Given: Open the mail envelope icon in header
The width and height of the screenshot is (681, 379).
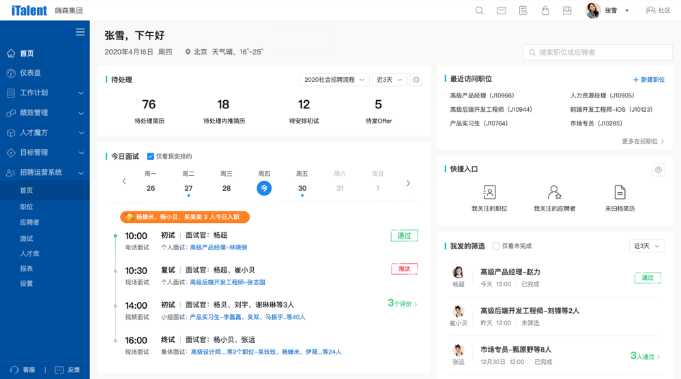Looking at the screenshot, I should click(502, 11).
